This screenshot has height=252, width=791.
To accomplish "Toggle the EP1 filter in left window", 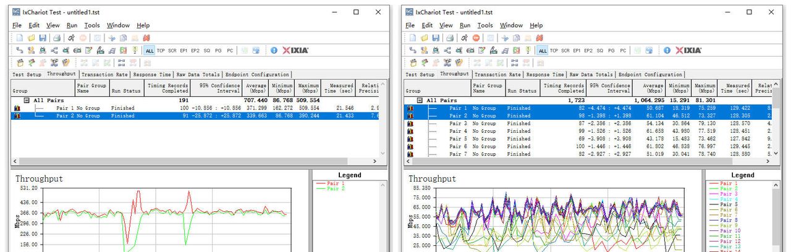I will (184, 51).
